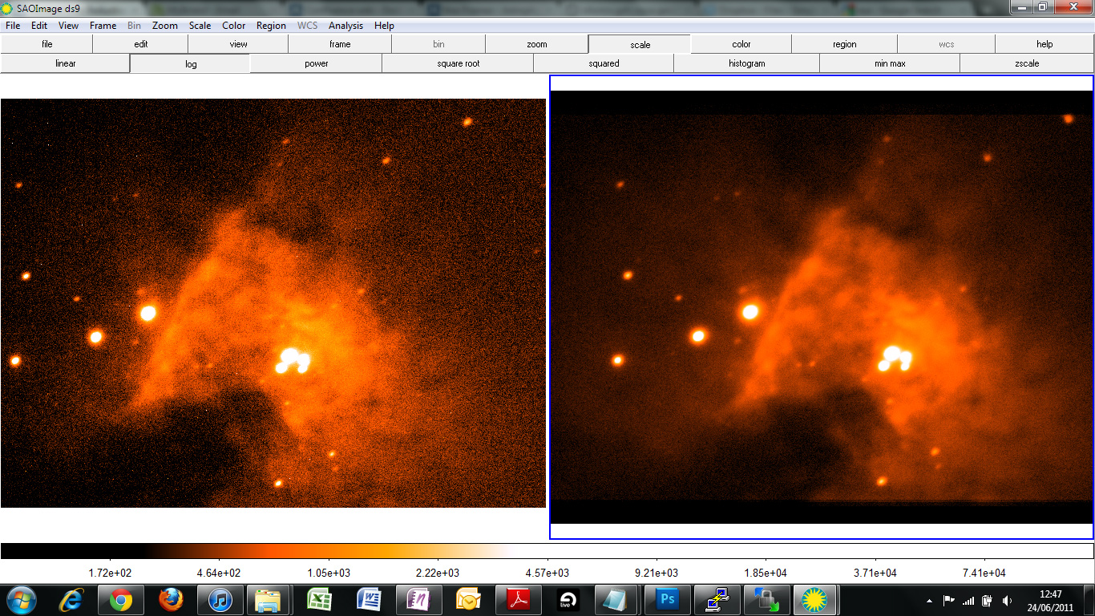Select the linear scale option
This screenshot has height=616, width=1095.
click(66, 63)
